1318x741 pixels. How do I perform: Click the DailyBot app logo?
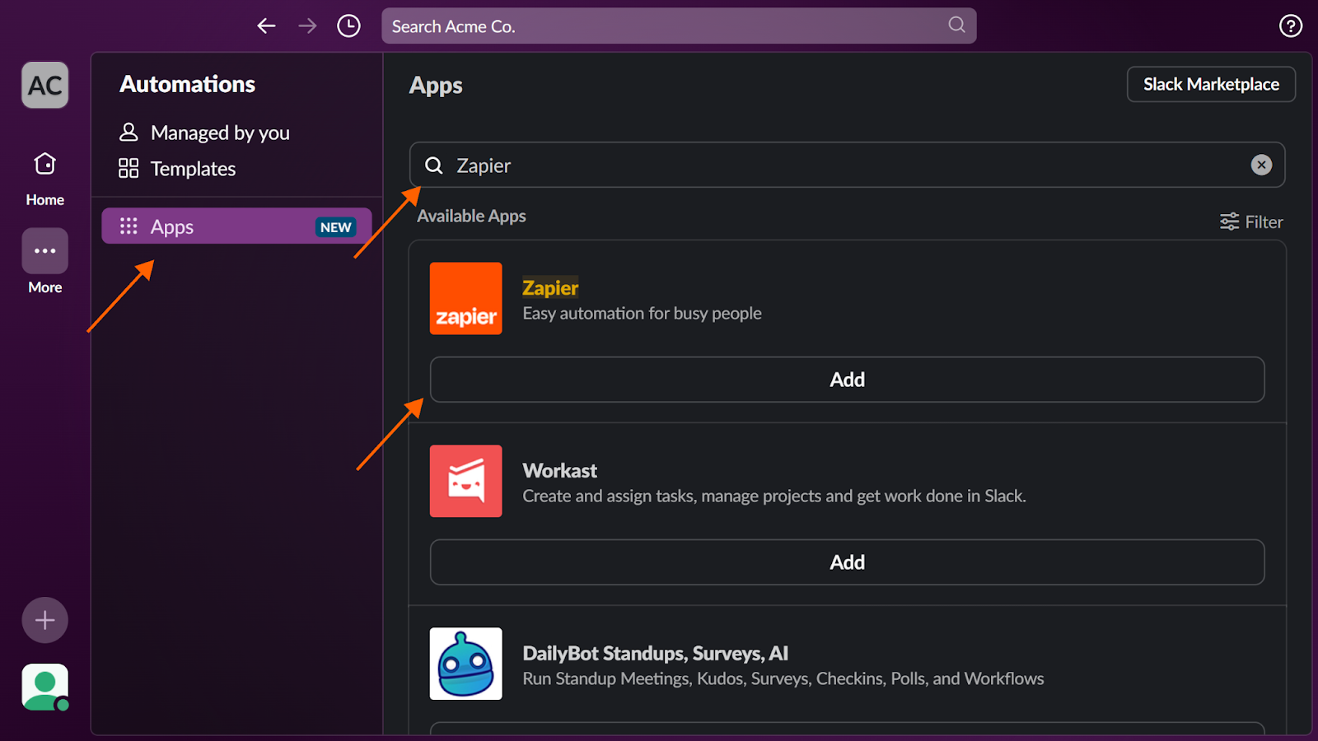(x=465, y=664)
